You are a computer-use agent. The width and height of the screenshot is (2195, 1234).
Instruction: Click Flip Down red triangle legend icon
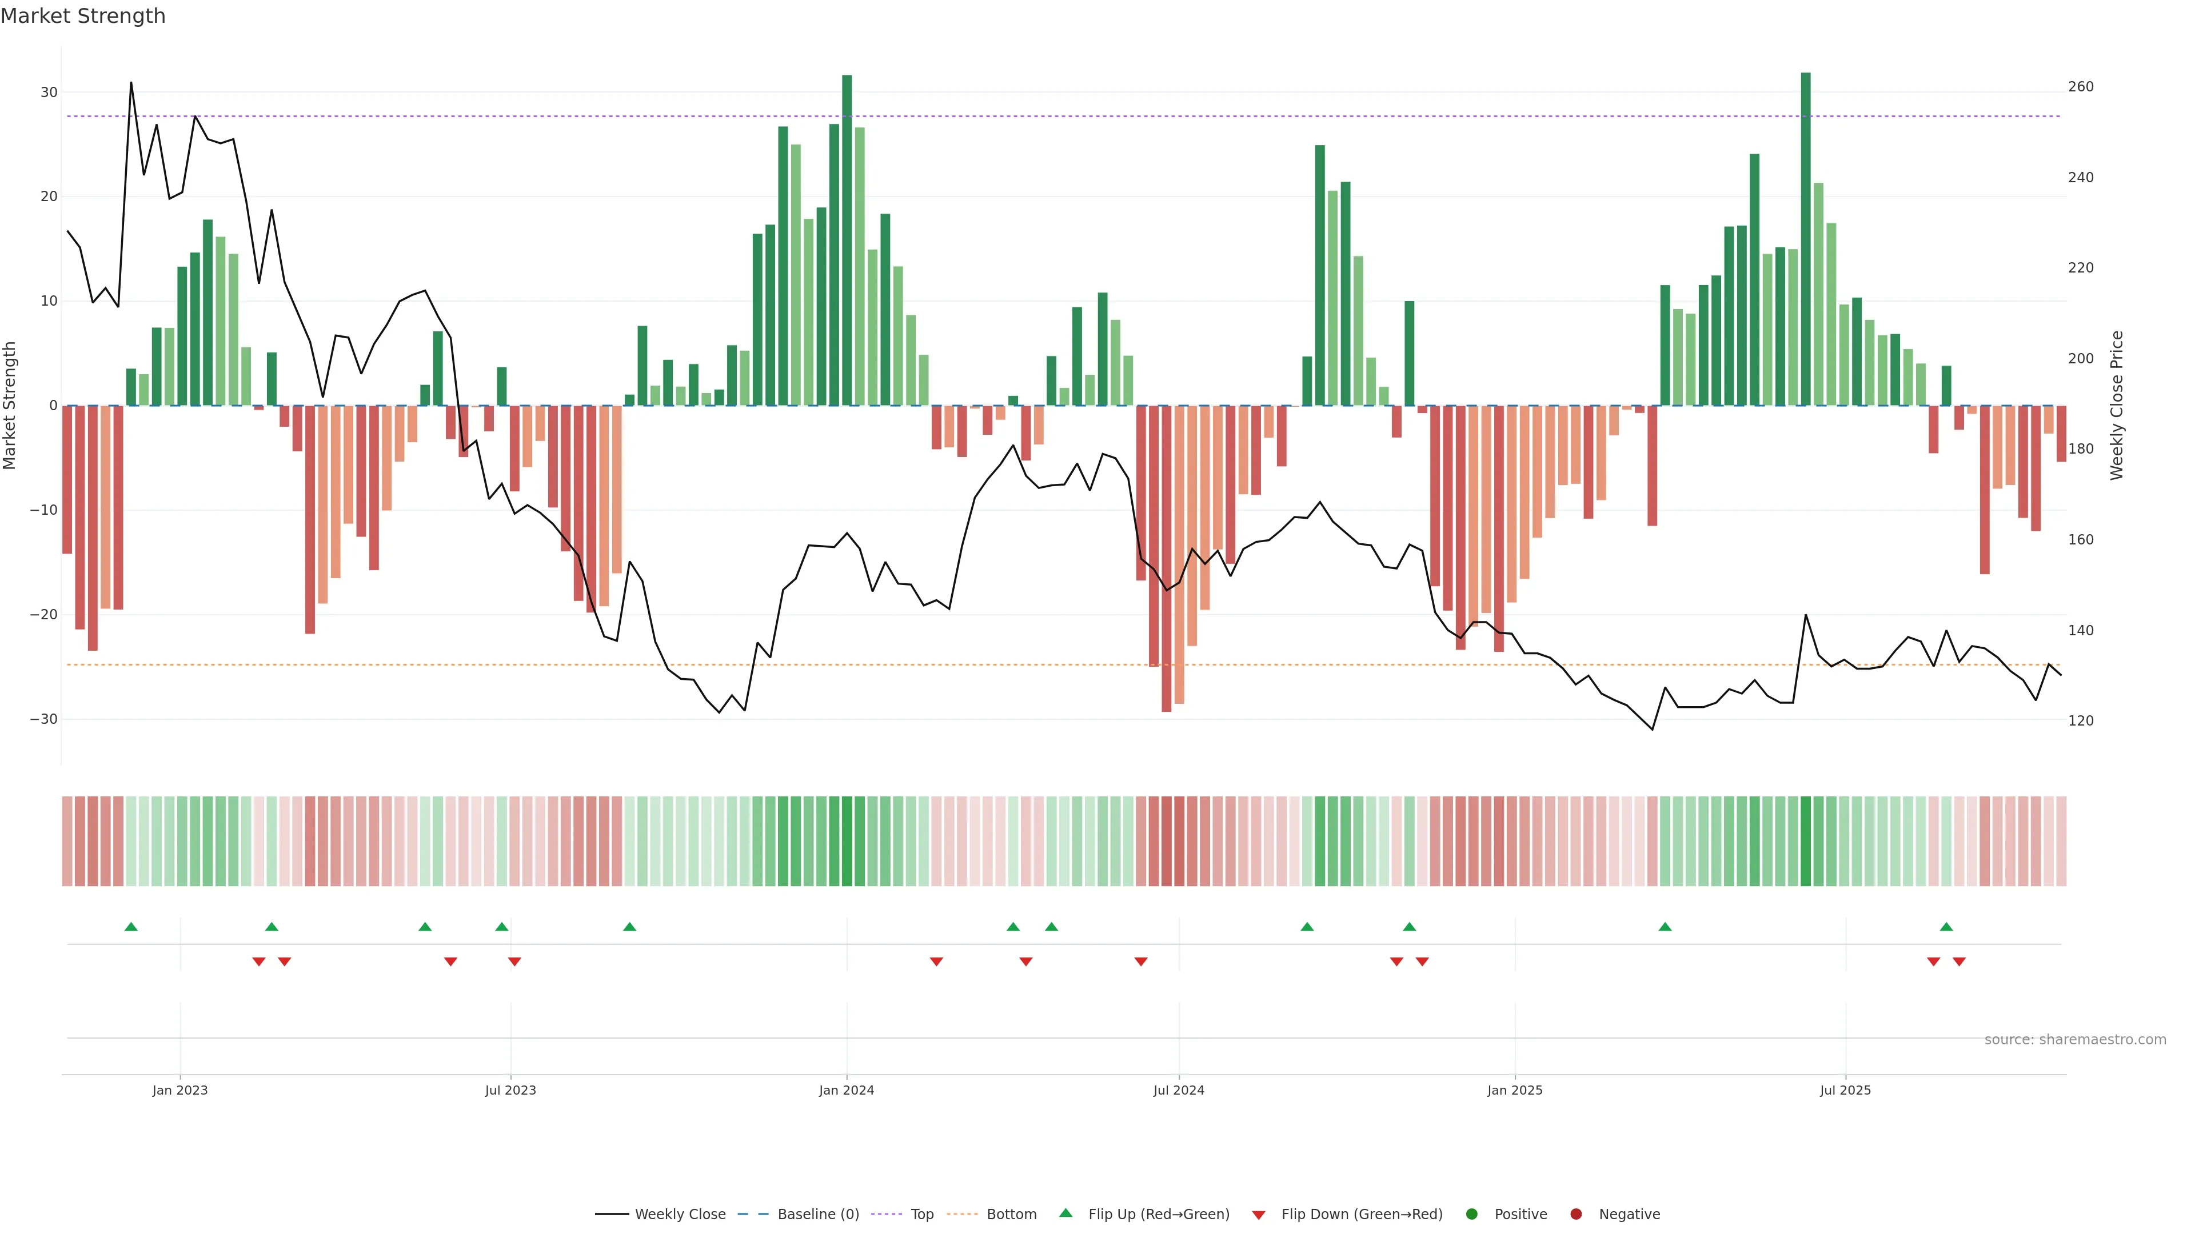tap(1259, 1215)
